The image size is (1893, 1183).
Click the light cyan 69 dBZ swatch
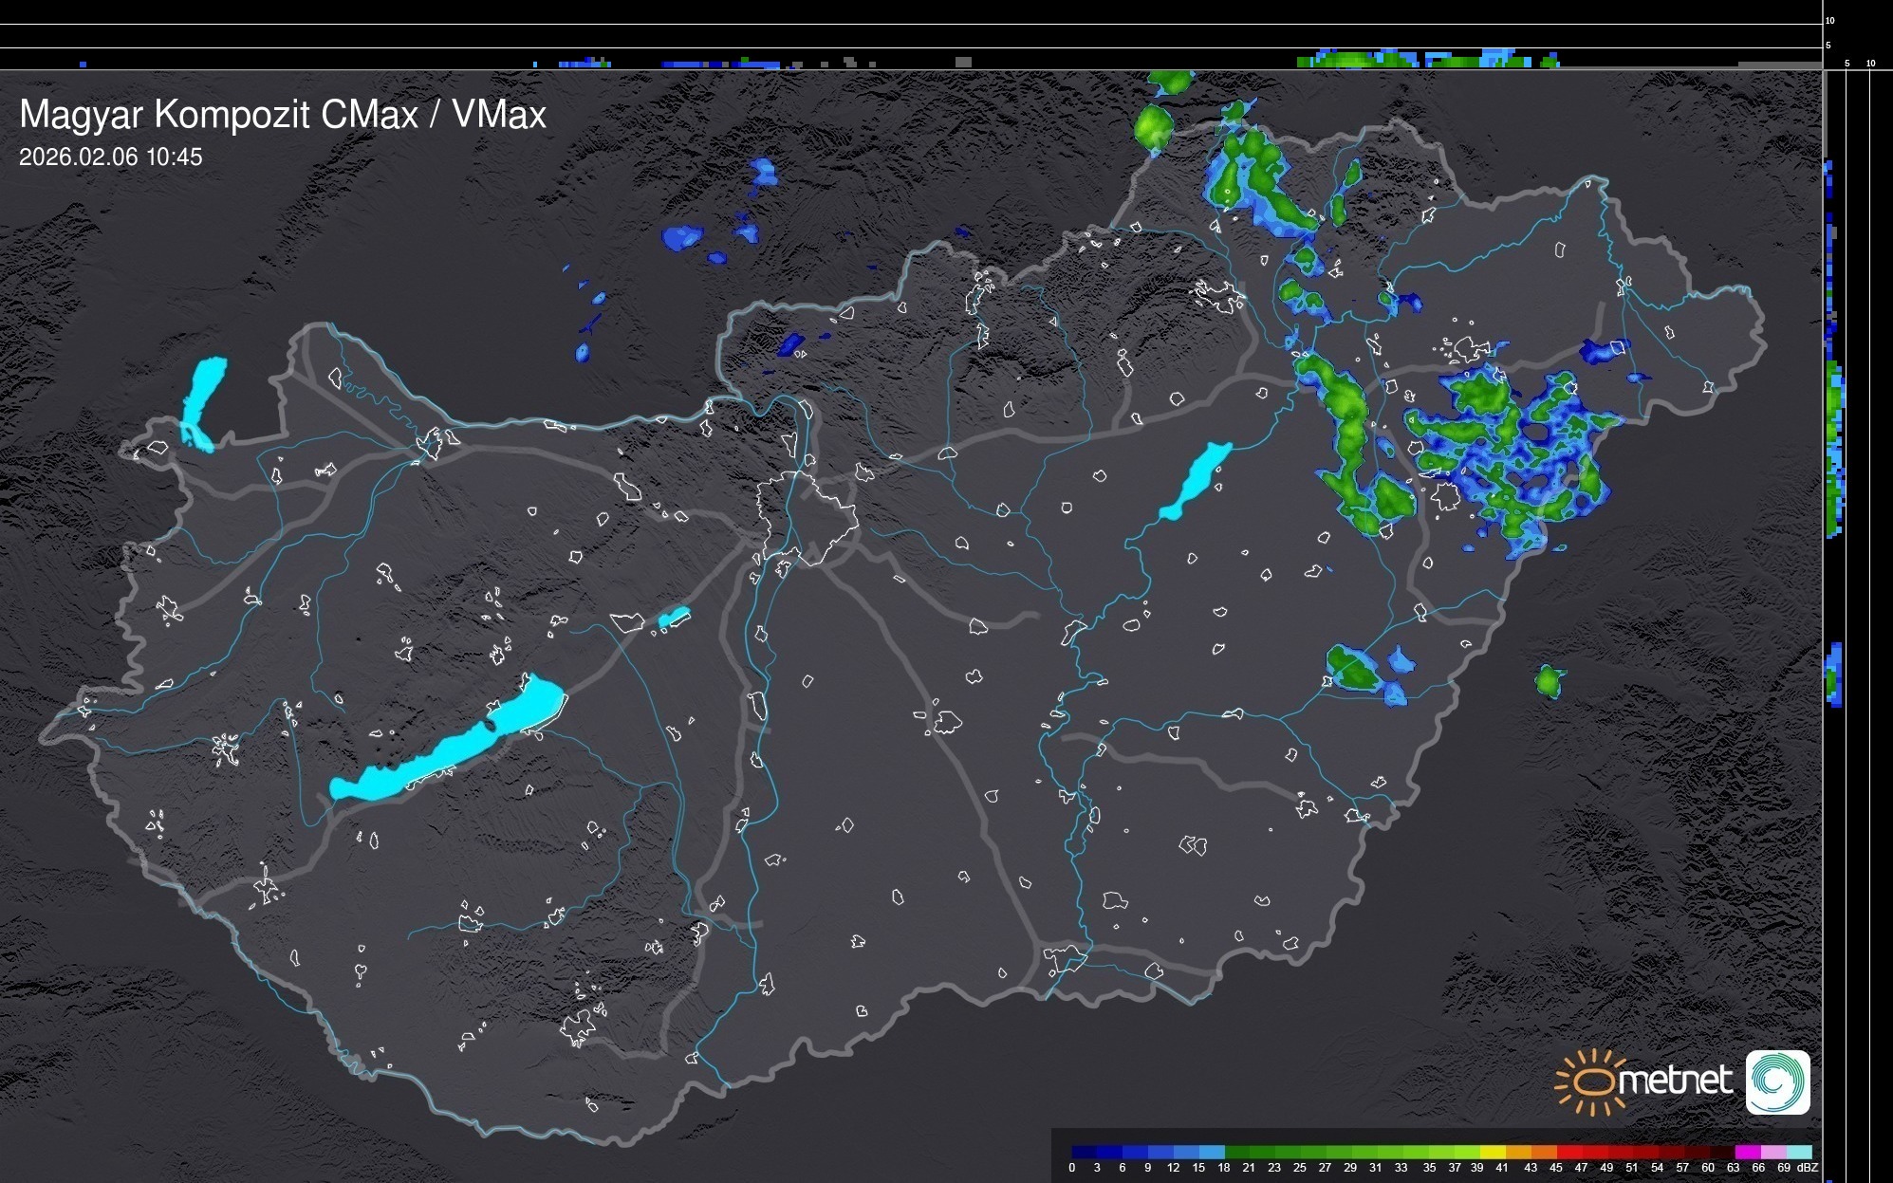click(x=1798, y=1152)
